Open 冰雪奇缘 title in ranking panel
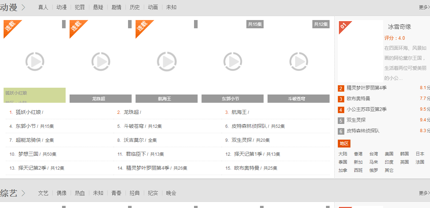Viewport: 430px width, 208px height. [x=399, y=27]
